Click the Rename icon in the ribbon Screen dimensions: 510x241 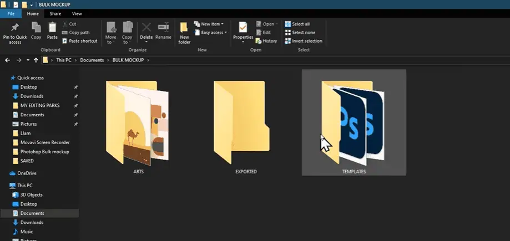tap(163, 28)
